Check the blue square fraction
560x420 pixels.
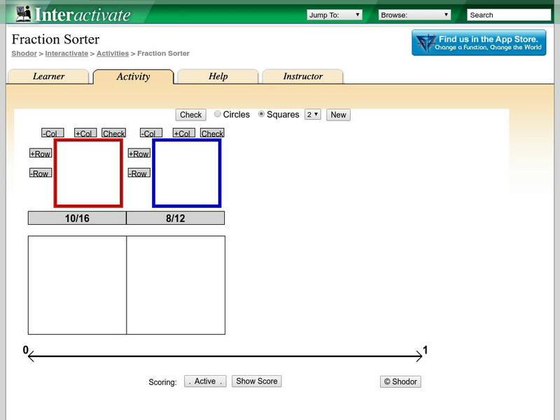coord(212,133)
